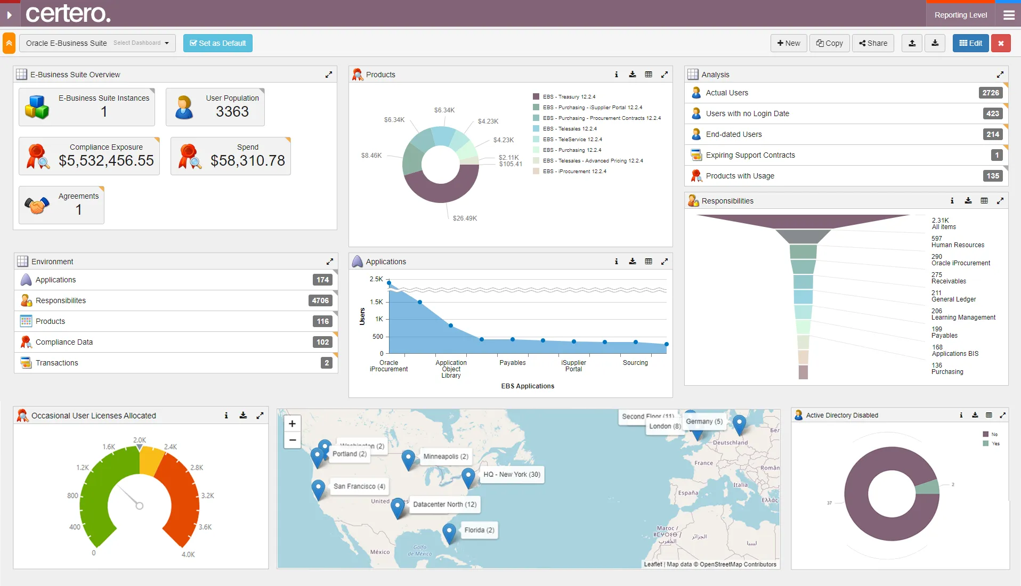Click the Minneapolis map pin
1021x586 pixels.
(x=408, y=460)
